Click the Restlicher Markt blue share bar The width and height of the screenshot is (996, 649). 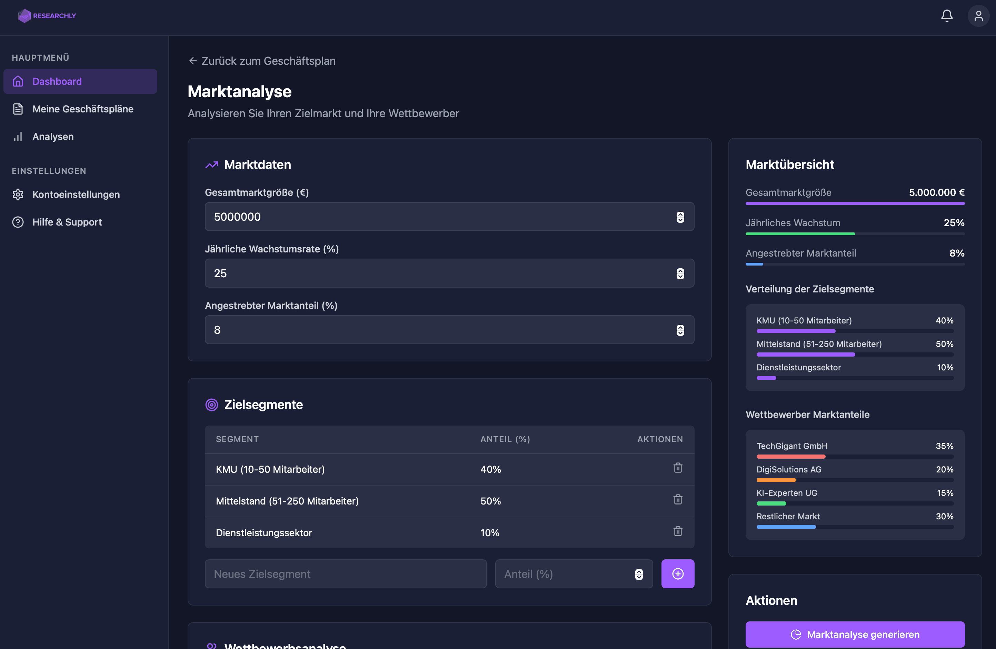coord(786,527)
